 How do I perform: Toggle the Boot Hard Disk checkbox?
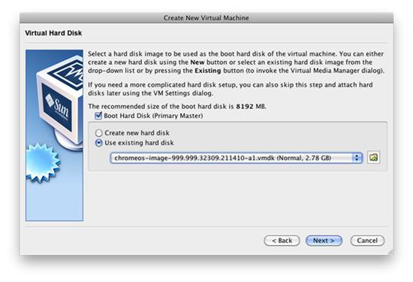coord(98,116)
